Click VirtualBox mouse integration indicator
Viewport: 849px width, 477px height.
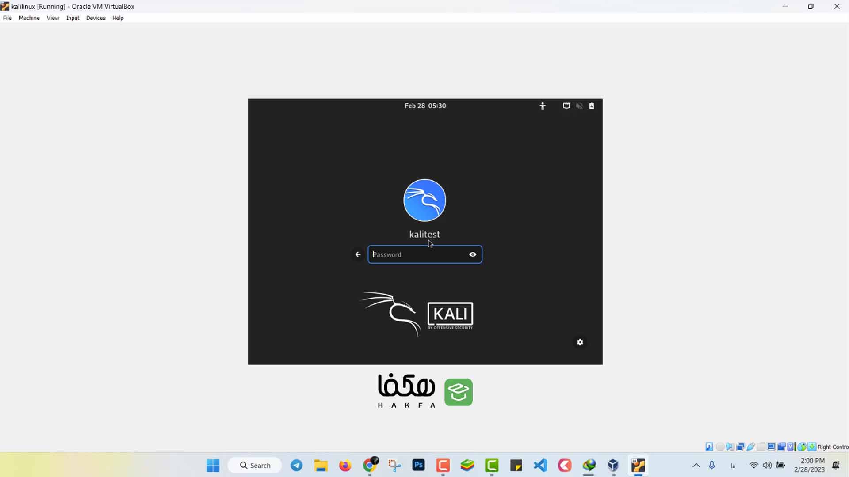(802, 447)
